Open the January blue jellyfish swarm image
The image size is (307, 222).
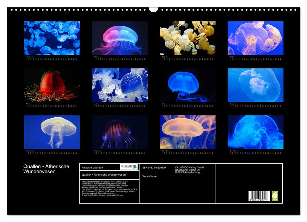point(52,38)
